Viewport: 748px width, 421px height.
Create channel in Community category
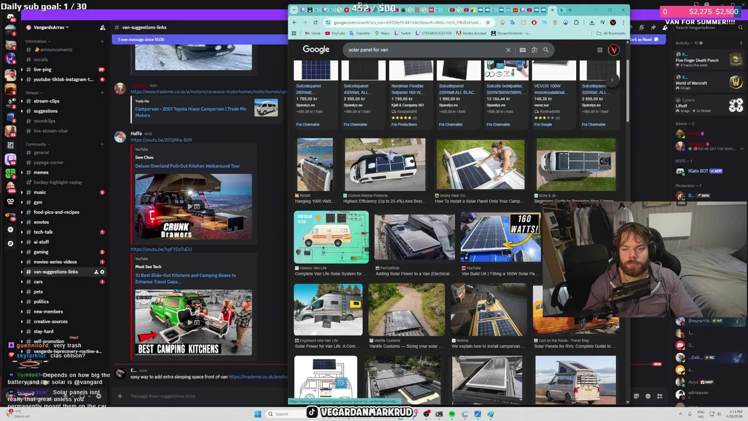click(102, 144)
